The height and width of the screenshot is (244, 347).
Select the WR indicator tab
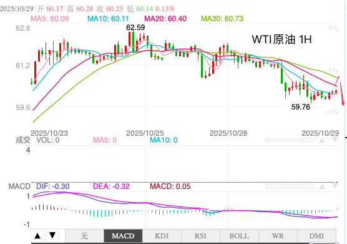pyautogui.click(x=278, y=236)
